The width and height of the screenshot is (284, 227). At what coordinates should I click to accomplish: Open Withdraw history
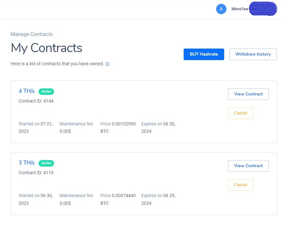(x=253, y=54)
